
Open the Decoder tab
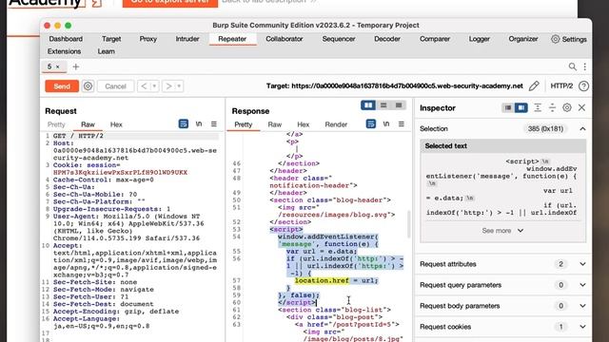point(387,39)
